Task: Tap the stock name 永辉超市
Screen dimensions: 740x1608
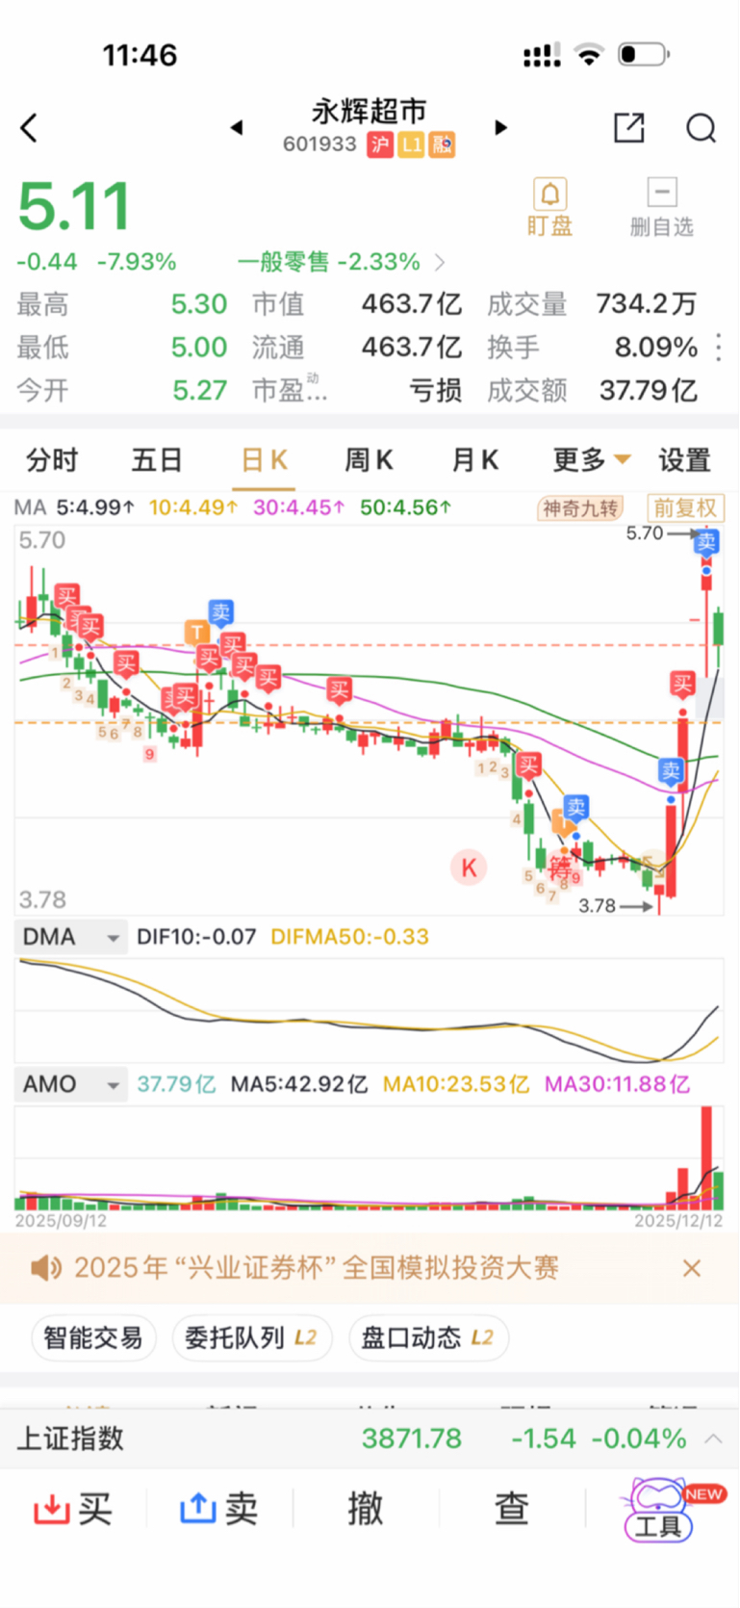Action: coord(370,112)
